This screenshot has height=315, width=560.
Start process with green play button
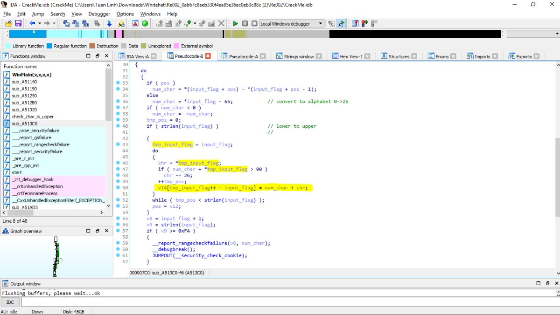(x=235, y=23)
